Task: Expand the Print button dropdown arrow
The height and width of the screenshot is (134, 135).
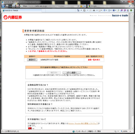Action: (x=97, y=10)
